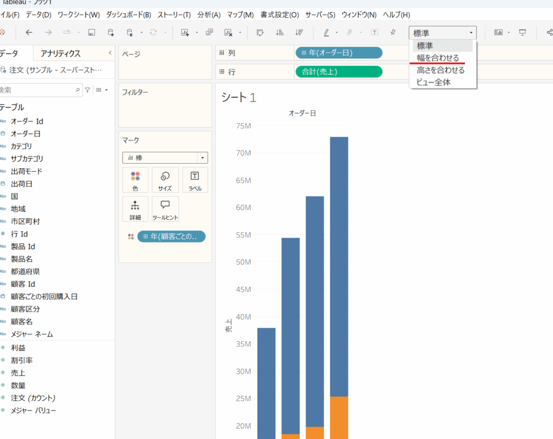Open the Color card in Marks

pos(135,180)
